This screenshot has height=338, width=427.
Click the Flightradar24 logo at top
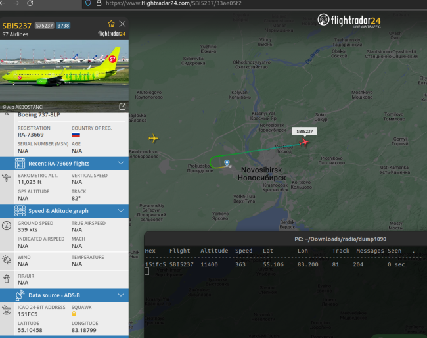[x=348, y=20]
